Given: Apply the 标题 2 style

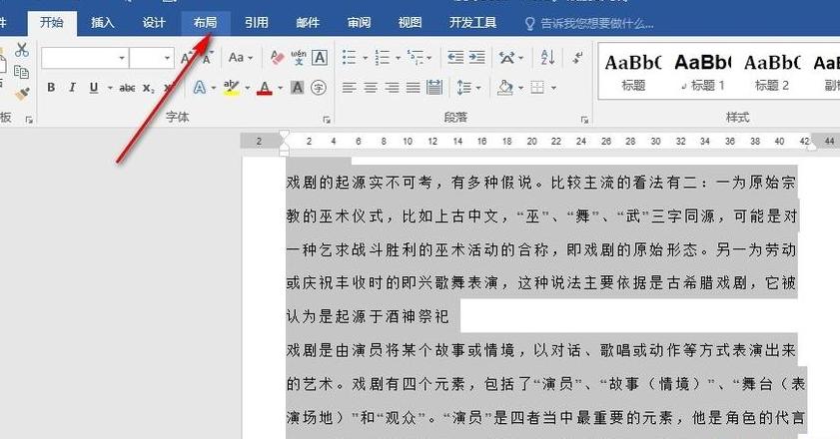Looking at the screenshot, I should pyautogui.click(x=772, y=72).
